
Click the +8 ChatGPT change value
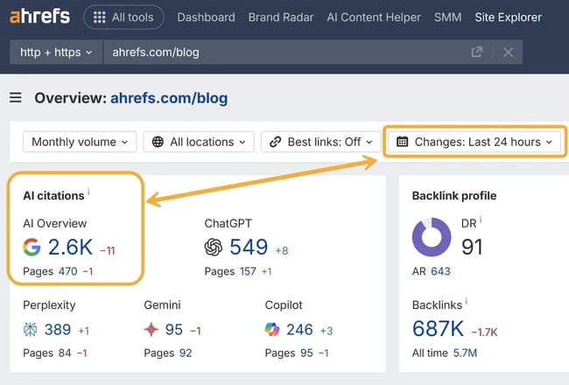pos(282,250)
